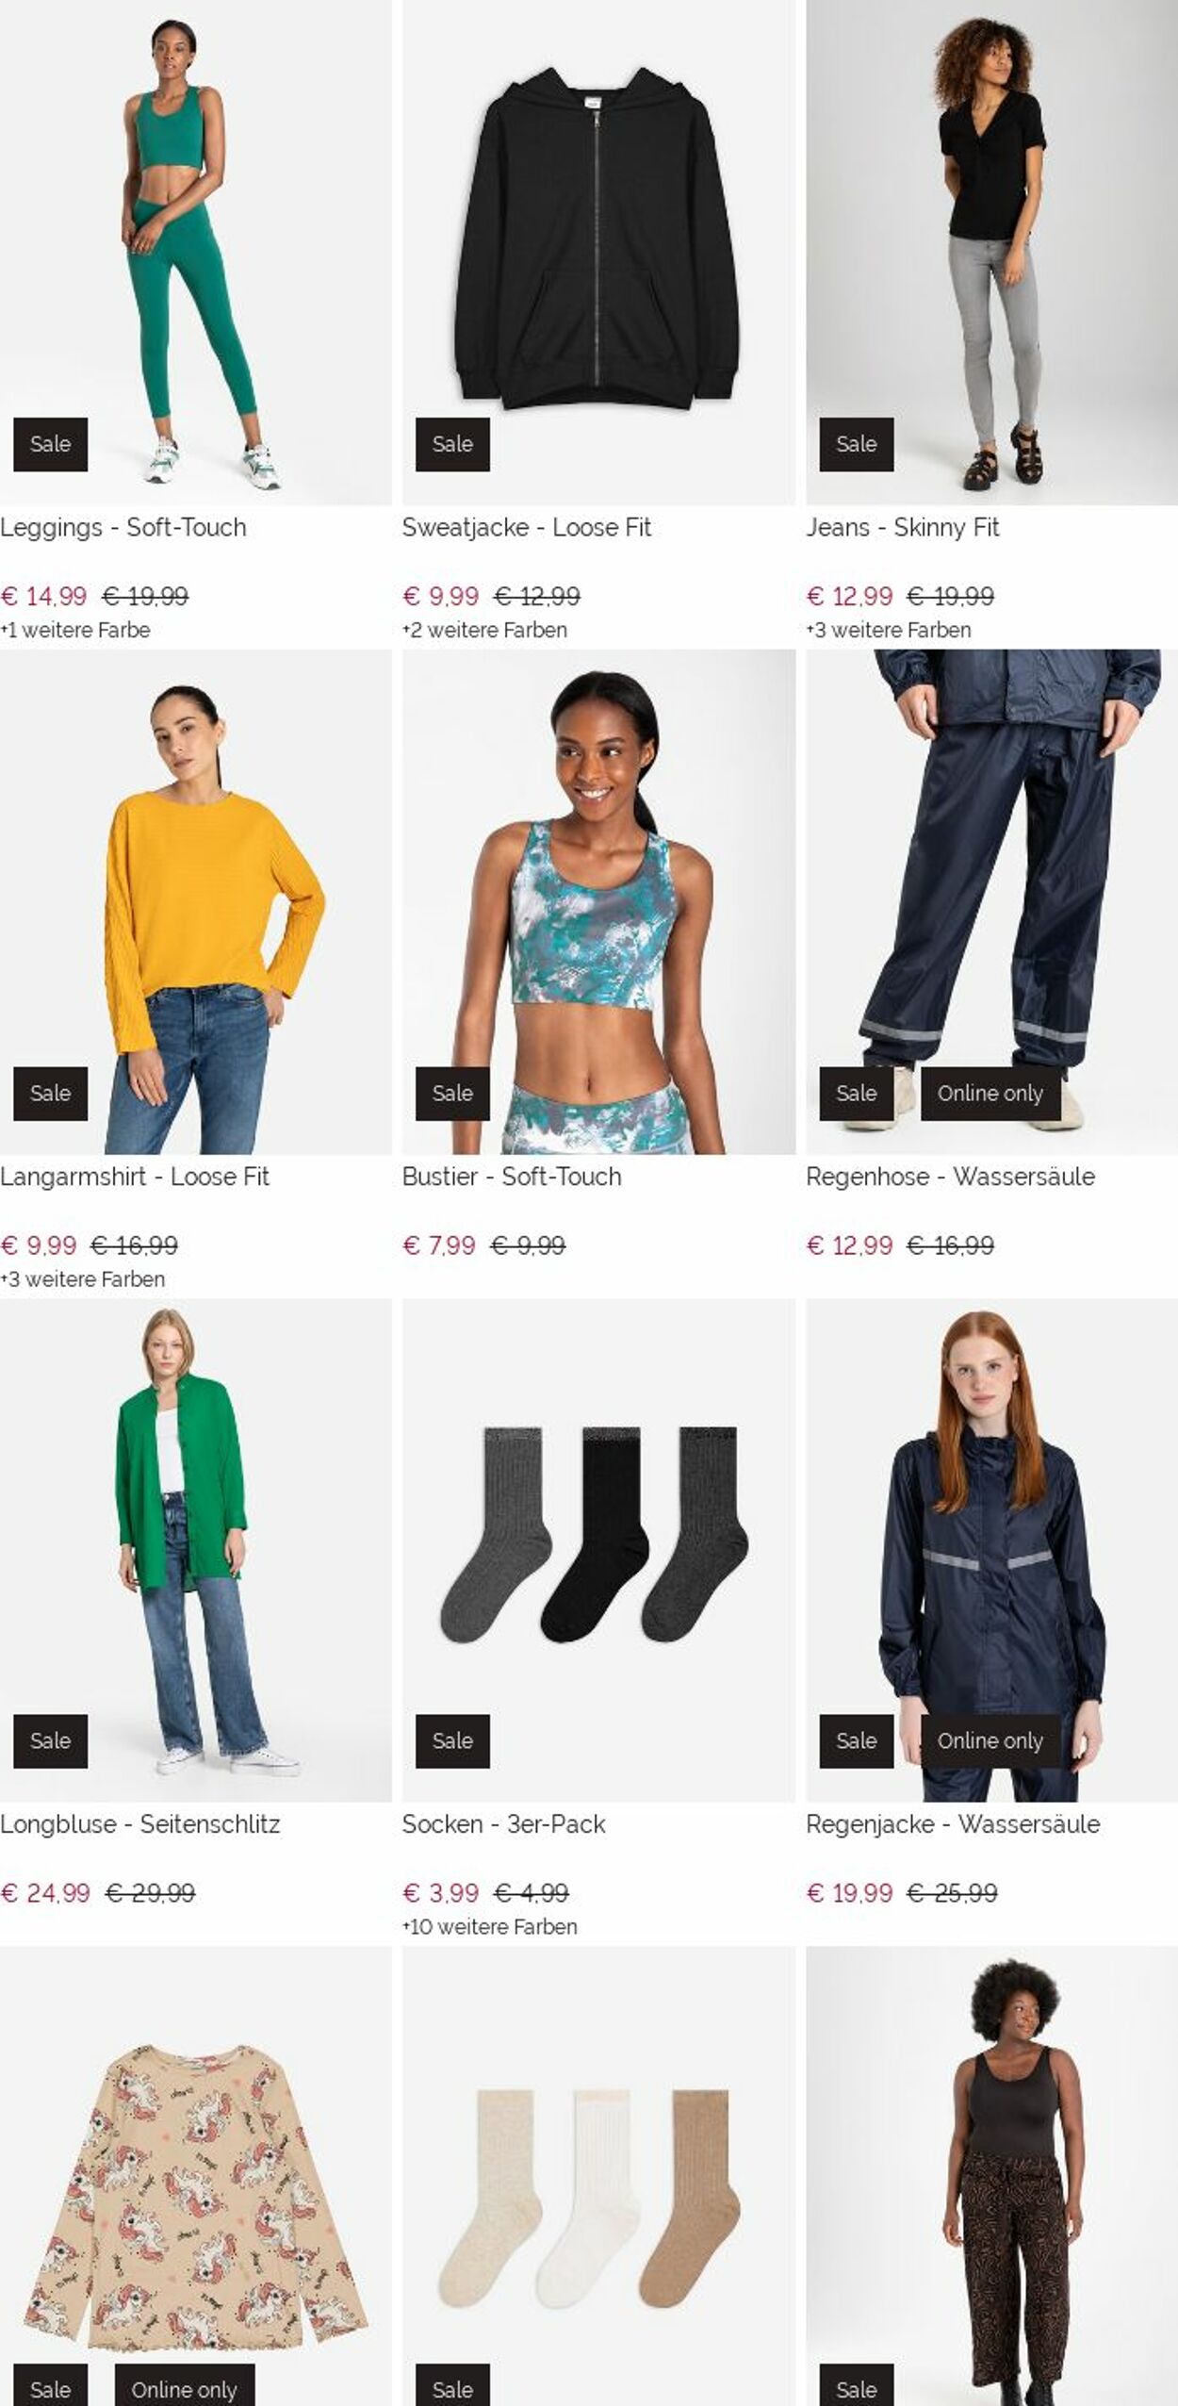Click the Sale badge on the tie-dye Bustier
The height and width of the screenshot is (2406, 1178).
(x=452, y=1094)
